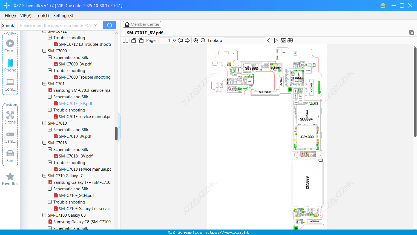This screenshot has width=417, height=235.
Task: Find previous lookup result
Action: click(x=269, y=41)
